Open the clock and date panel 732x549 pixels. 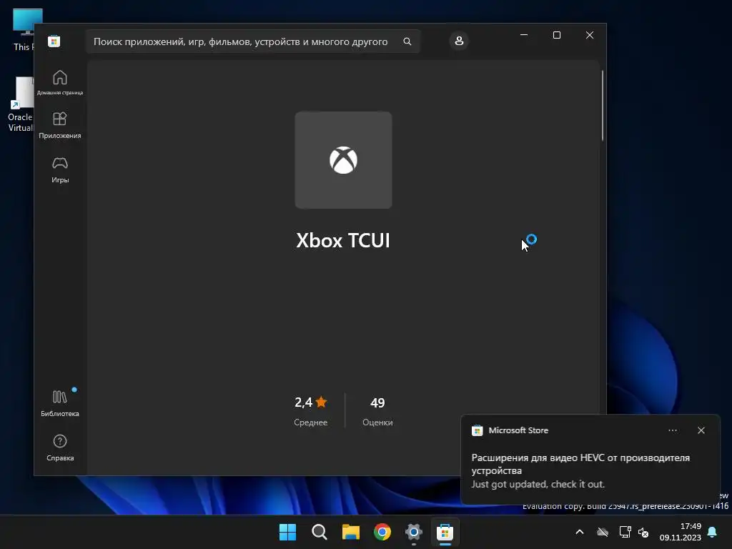point(681,532)
